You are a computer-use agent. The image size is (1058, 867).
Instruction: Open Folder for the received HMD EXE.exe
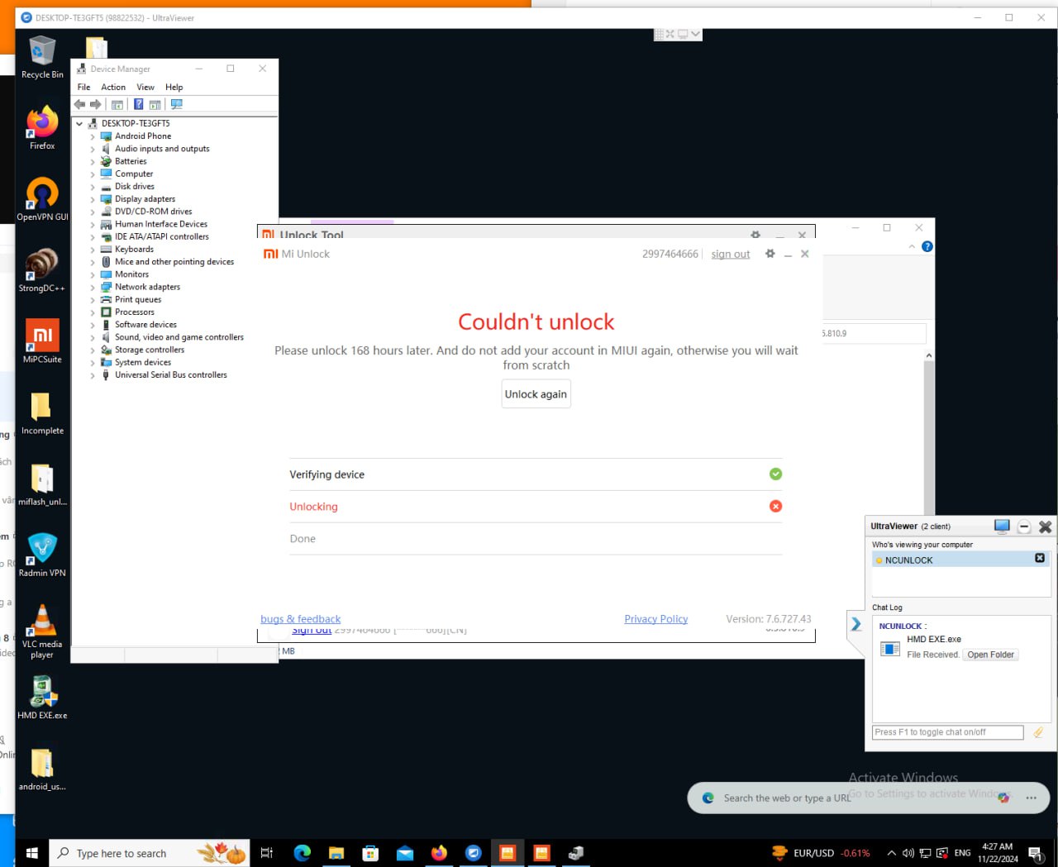(990, 654)
